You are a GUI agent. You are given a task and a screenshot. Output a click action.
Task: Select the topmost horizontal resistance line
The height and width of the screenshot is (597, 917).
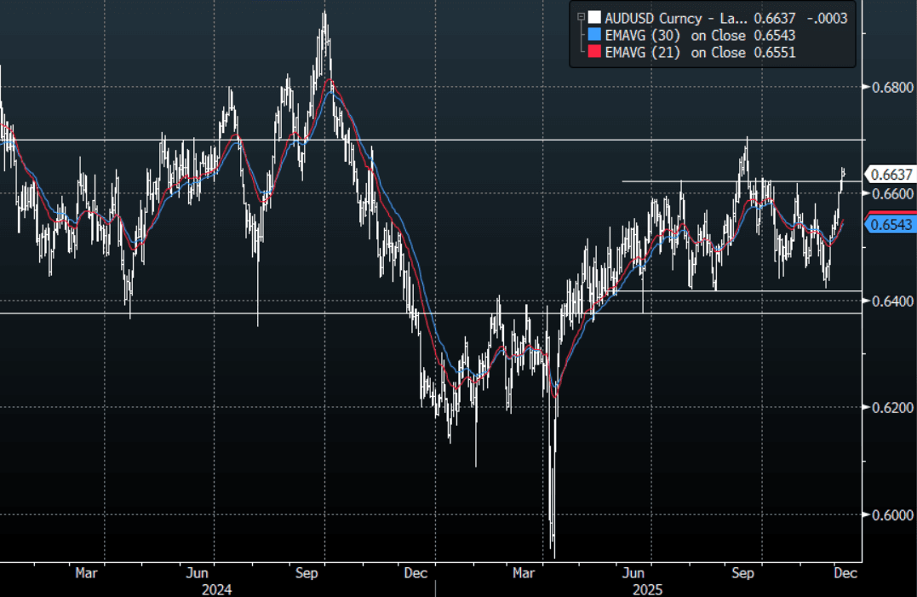pos(426,139)
